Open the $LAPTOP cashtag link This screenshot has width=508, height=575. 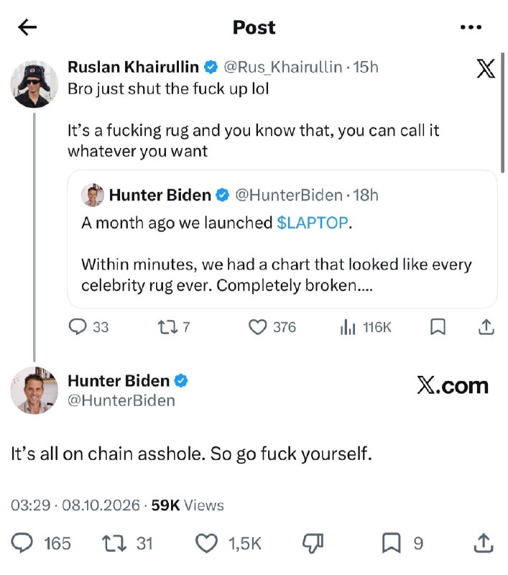pos(313,223)
